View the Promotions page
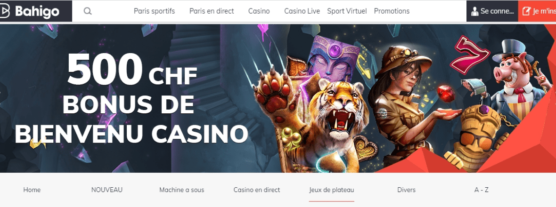The image size is (556, 207). click(392, 11)
